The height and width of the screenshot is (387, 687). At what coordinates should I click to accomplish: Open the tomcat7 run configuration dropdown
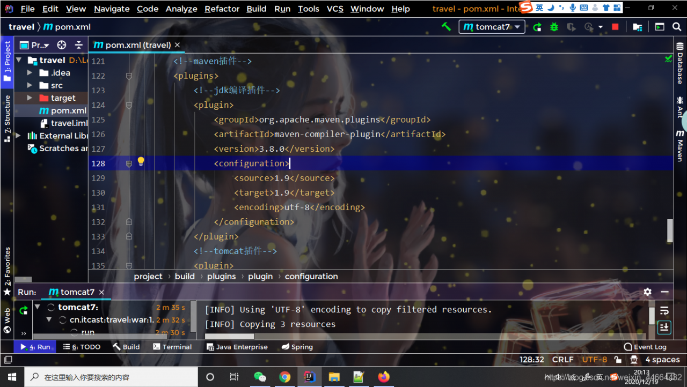(x=492, y=27)
